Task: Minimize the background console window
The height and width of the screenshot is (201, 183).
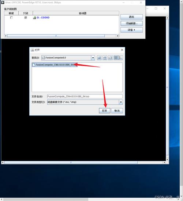Action: [147, 8]
